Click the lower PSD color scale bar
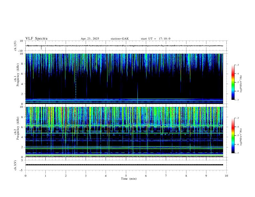 point(233,136)
